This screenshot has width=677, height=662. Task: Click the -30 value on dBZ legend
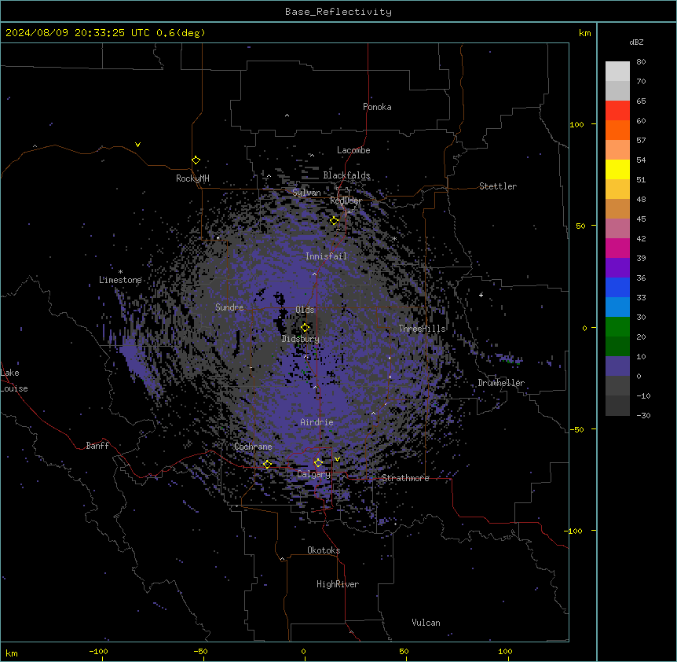(643, 415)
